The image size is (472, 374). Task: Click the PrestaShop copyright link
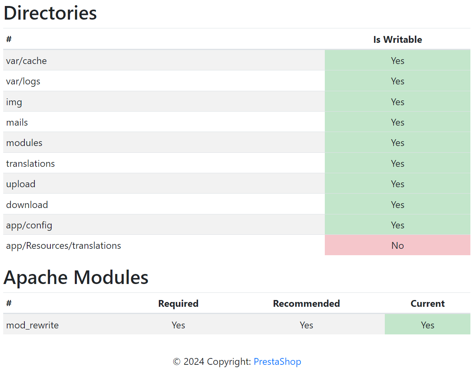277,362
